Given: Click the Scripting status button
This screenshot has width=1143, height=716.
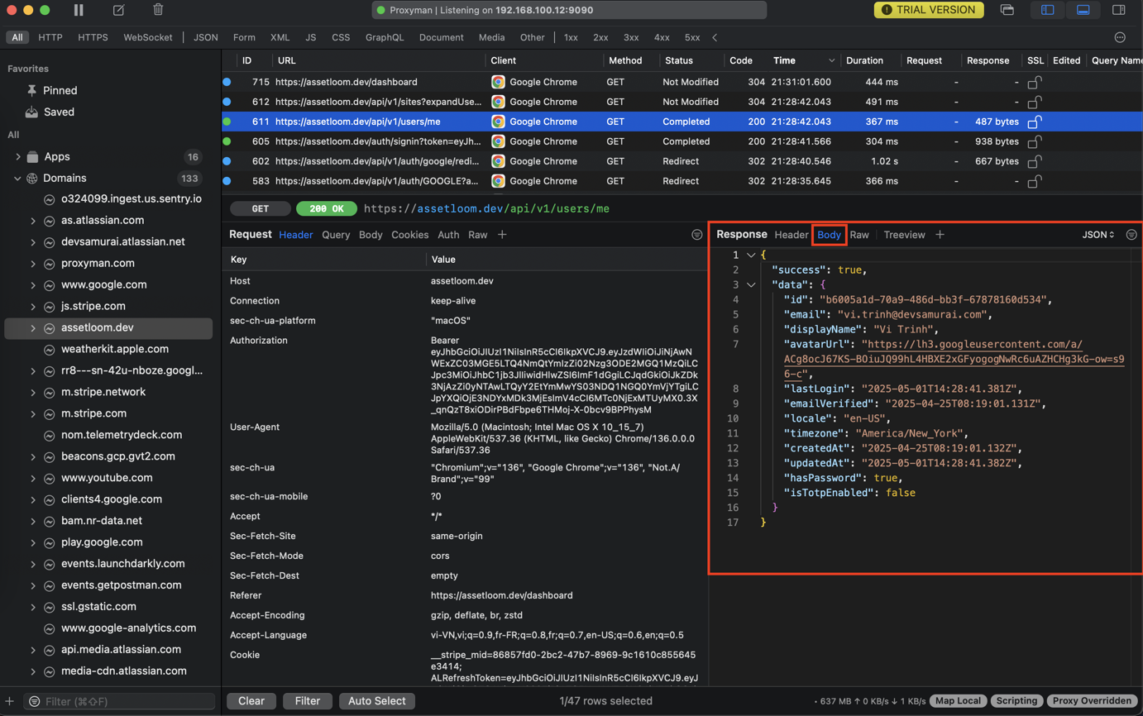Looking at the screenshot, I should 1016,701.
